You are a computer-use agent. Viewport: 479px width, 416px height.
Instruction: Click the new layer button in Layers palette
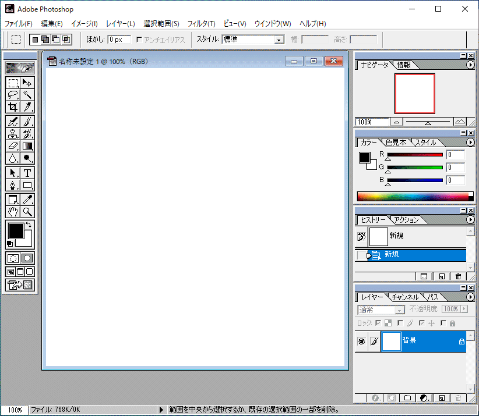tap(442, 398)
